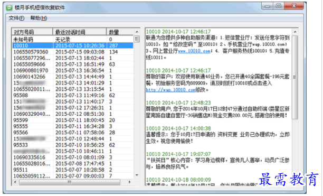Screen dimensions: 323x196
Task: Select the 95555 row
Action: click(72, 126)
